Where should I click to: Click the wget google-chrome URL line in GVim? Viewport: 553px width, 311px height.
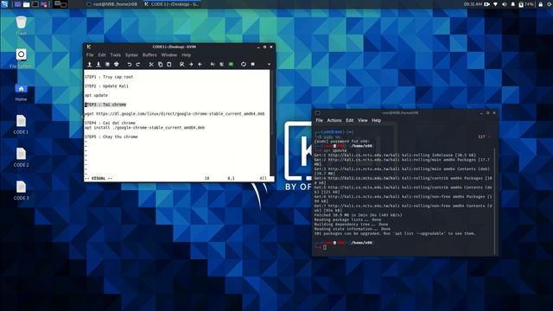coord(175,114)
